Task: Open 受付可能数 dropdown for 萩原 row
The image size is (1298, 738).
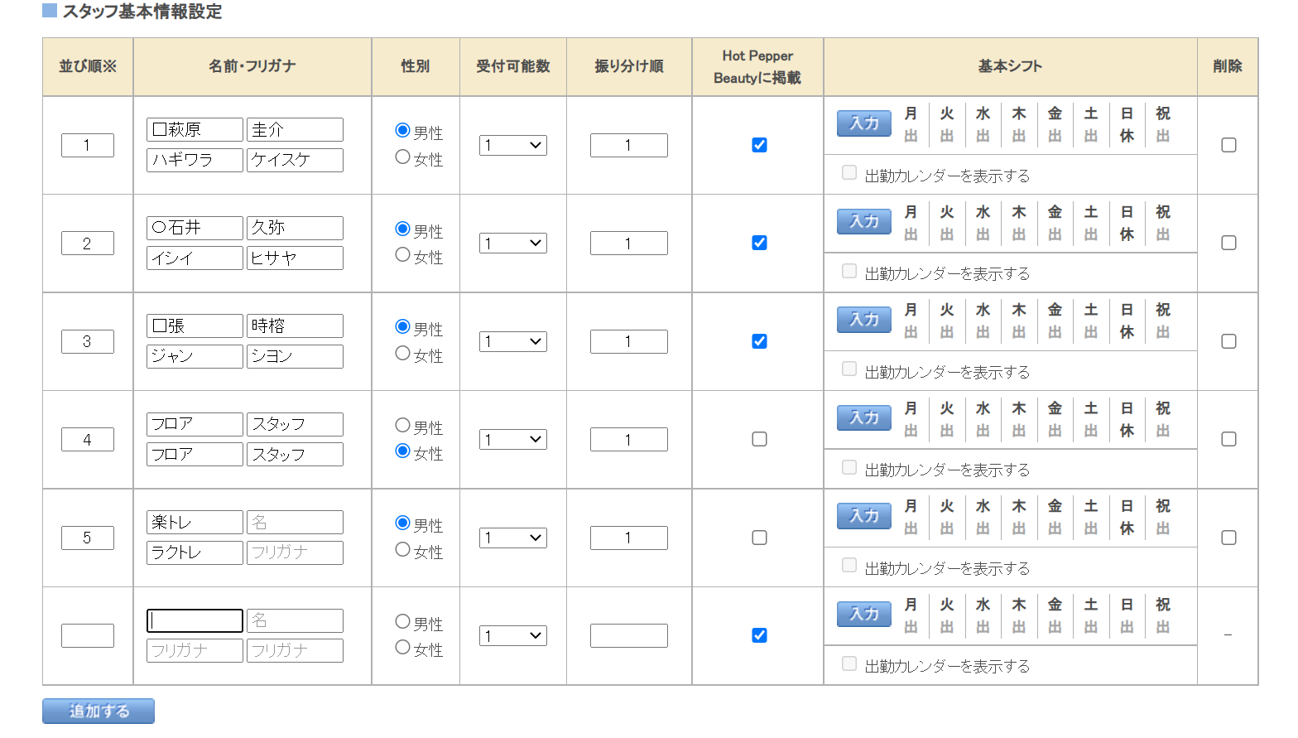Action: 512,145
